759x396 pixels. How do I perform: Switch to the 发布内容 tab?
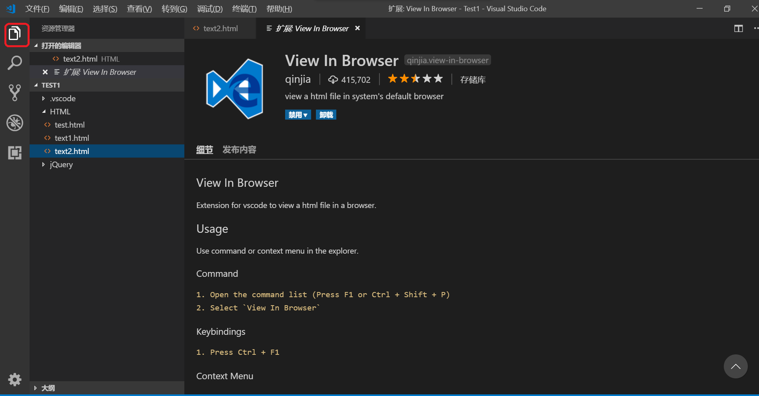239,149
